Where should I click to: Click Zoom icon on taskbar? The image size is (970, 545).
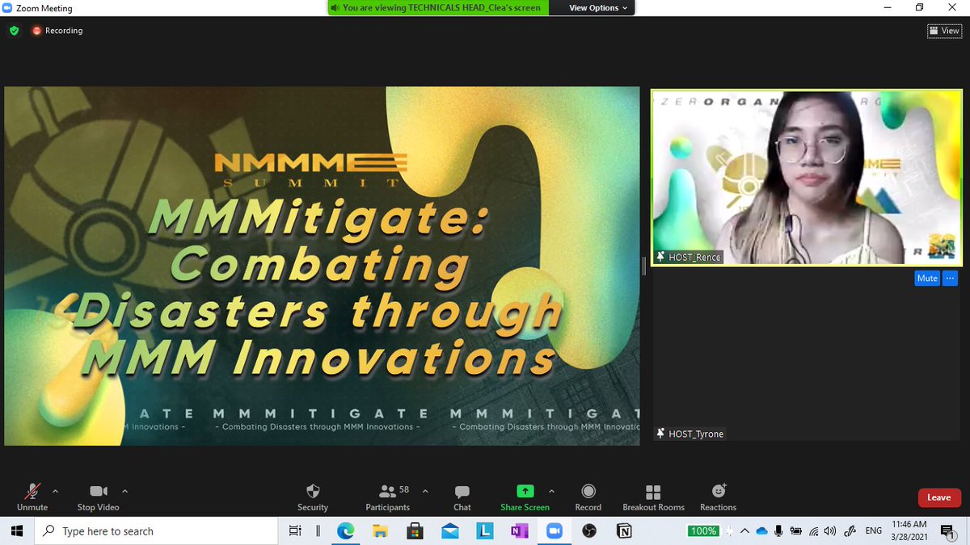pyautogui.click(x=555, y=530)
